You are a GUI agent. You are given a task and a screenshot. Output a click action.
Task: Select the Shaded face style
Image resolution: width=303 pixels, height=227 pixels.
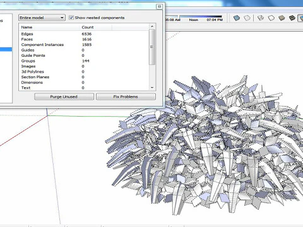(282, 18)
